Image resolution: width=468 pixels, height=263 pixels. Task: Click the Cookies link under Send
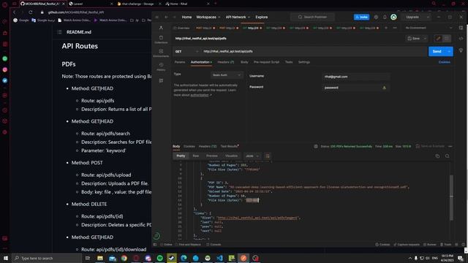tap(445, 62)
